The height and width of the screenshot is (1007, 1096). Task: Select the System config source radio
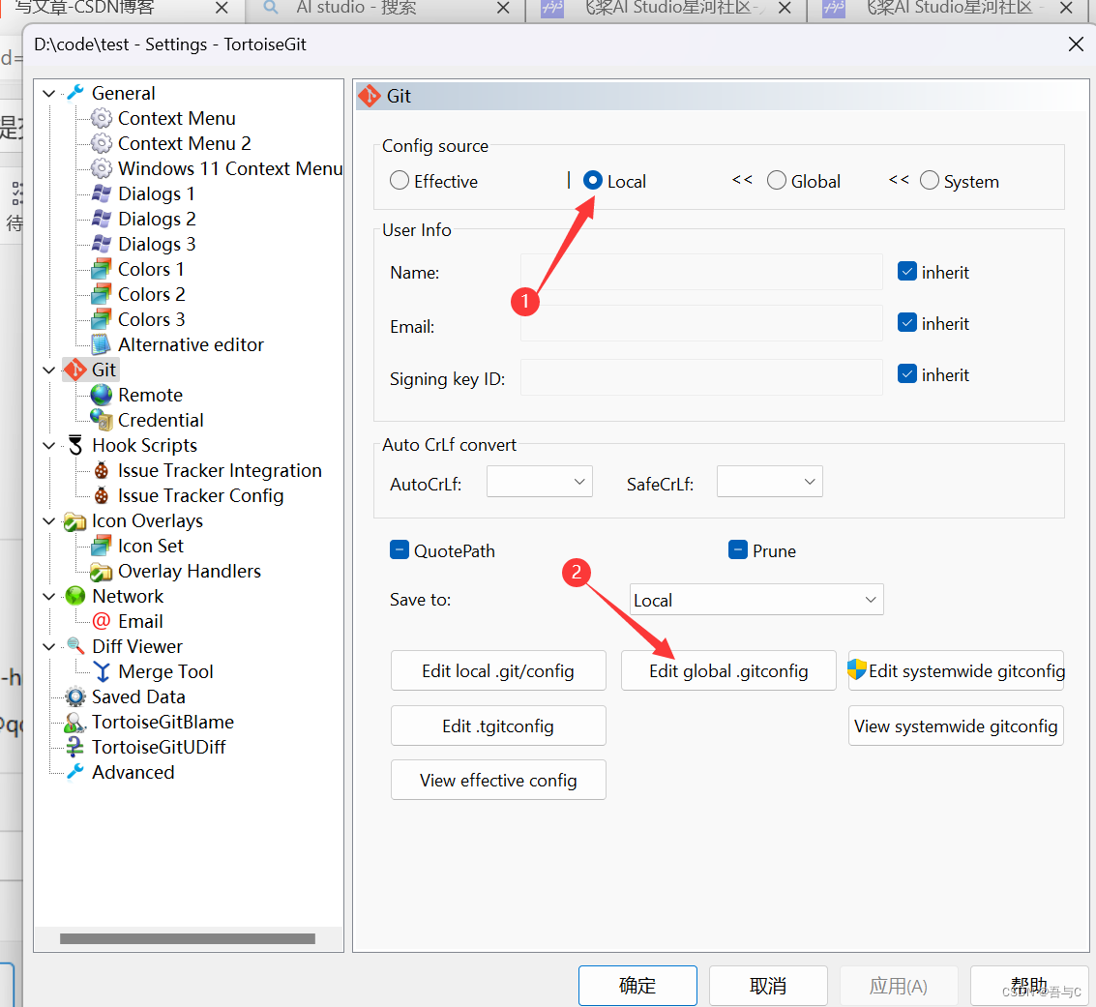(x=929, y=181)
